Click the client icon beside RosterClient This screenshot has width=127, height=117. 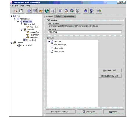click(25, 40)
